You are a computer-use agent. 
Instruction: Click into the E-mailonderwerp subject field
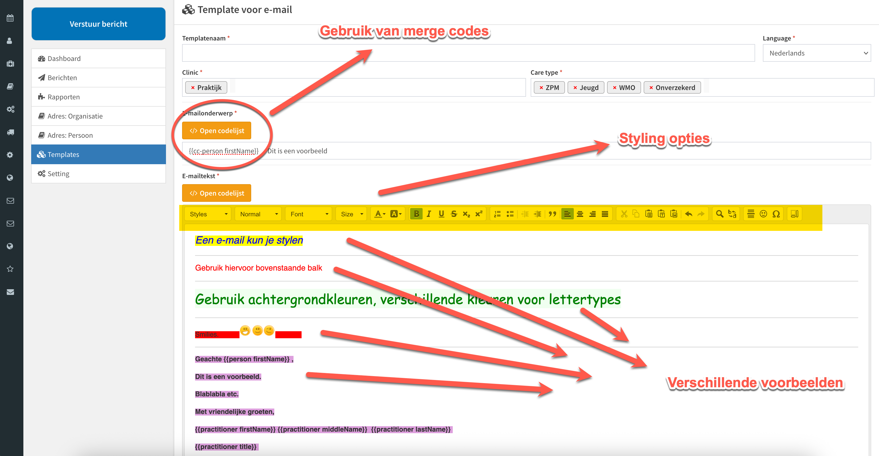tap(527, 151)
